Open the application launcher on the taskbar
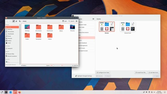Viewport: 167px width, 94px height. [x=2, y=92]
